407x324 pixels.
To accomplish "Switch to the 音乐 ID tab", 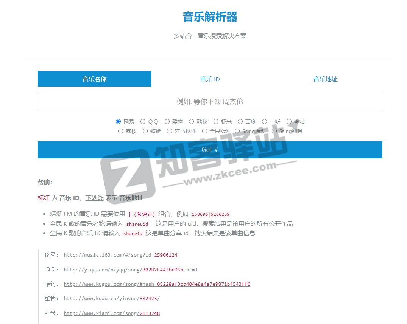I will [x=210, y=79].
